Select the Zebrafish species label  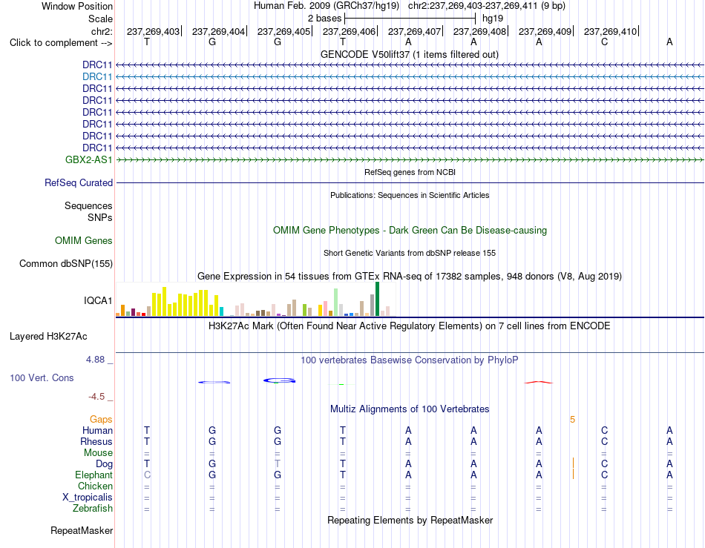[93, 508]
